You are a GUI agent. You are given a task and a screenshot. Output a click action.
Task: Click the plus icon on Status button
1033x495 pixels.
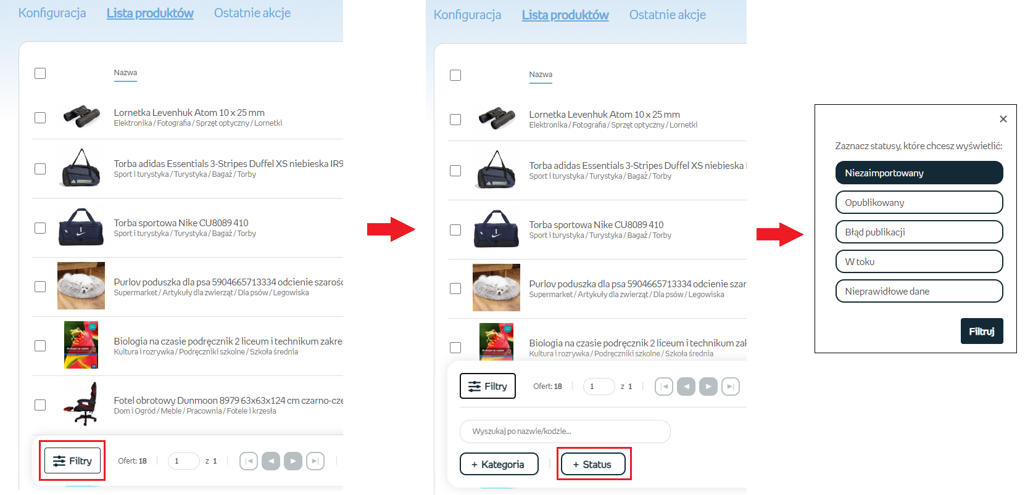pyautogui.click(x=576, y=465)
